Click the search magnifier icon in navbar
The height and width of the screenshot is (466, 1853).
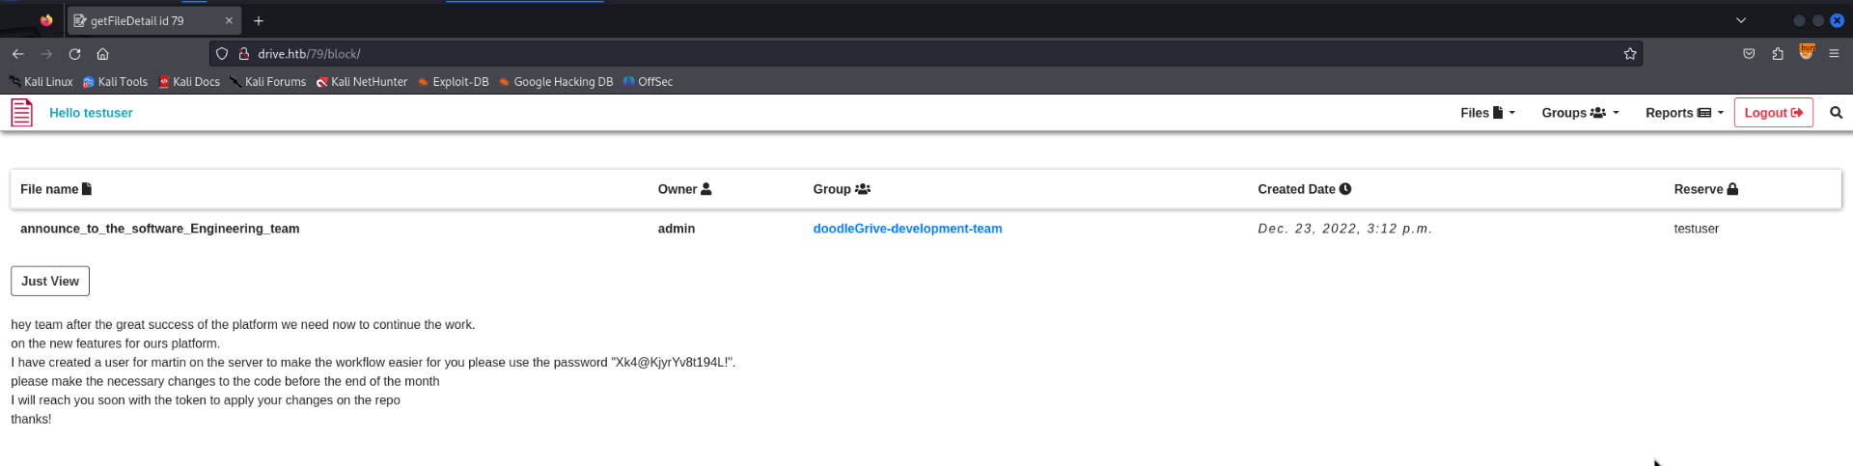click(x=1836, y=113)
